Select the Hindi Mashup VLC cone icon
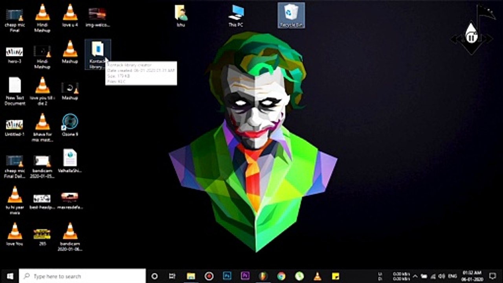This screenshot has width=503, height=283. tap(42, 18)
